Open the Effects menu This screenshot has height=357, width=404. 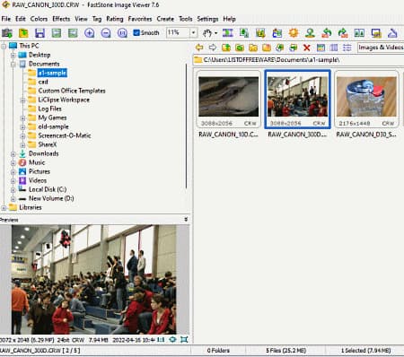[61, 19]
